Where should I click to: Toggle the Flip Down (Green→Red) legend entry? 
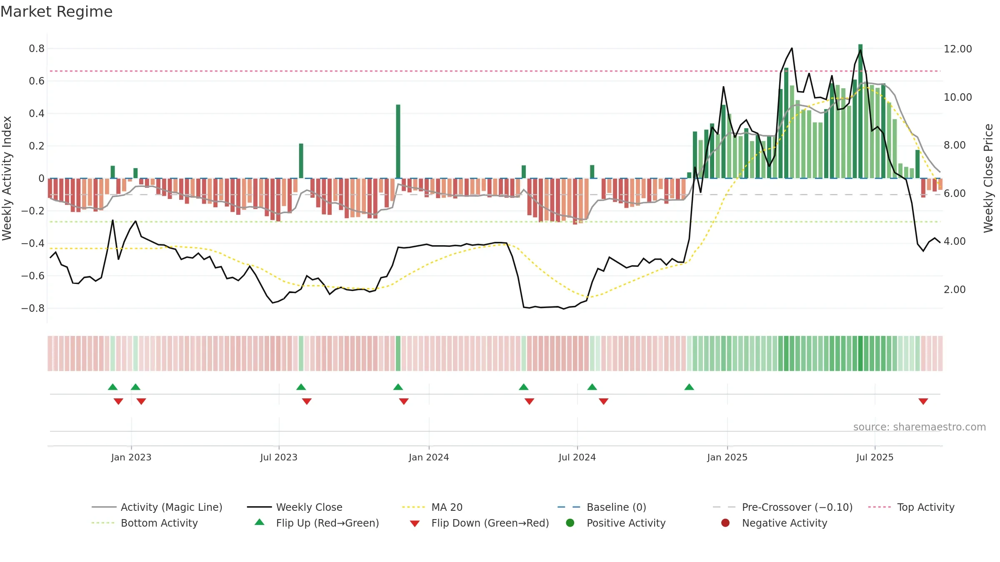(x=479, y=523)
